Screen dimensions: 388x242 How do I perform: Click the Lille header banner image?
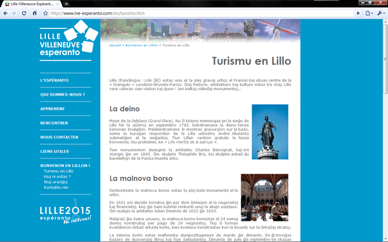(200, 31)
